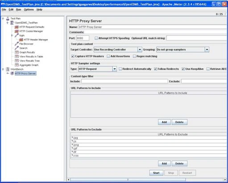Click the Graph Results listener icon
This screenshot has height=183, width=228.
(17, 53)
